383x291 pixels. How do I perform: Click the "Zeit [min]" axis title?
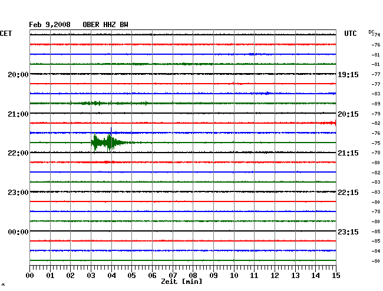coord(181,282)
